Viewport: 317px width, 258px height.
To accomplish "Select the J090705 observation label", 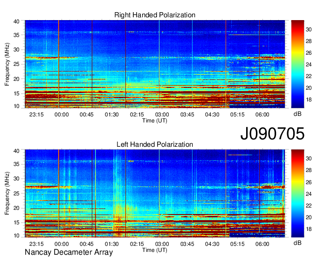I will pos(272,133).
